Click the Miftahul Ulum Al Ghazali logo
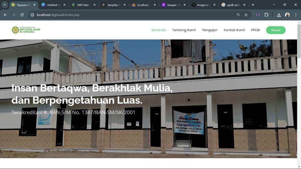Screen dimensions: 301x169 [26, 30]
